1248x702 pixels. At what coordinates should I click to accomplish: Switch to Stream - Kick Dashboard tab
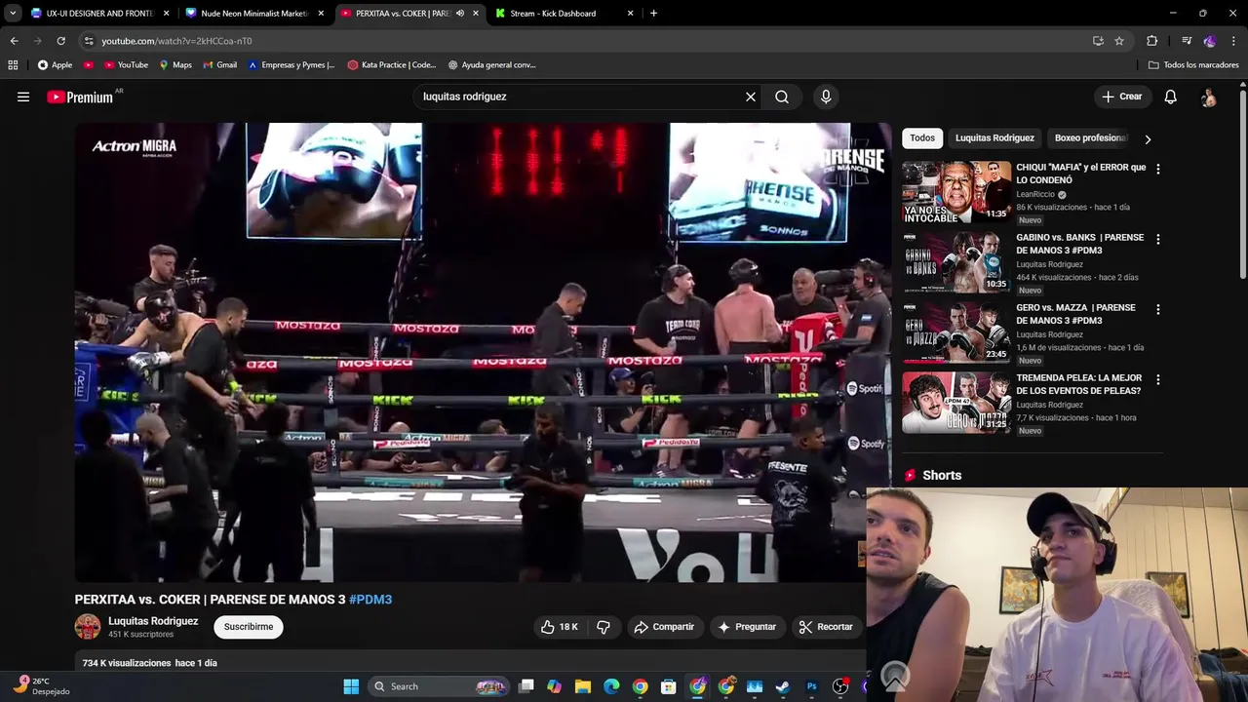(564, 14)
